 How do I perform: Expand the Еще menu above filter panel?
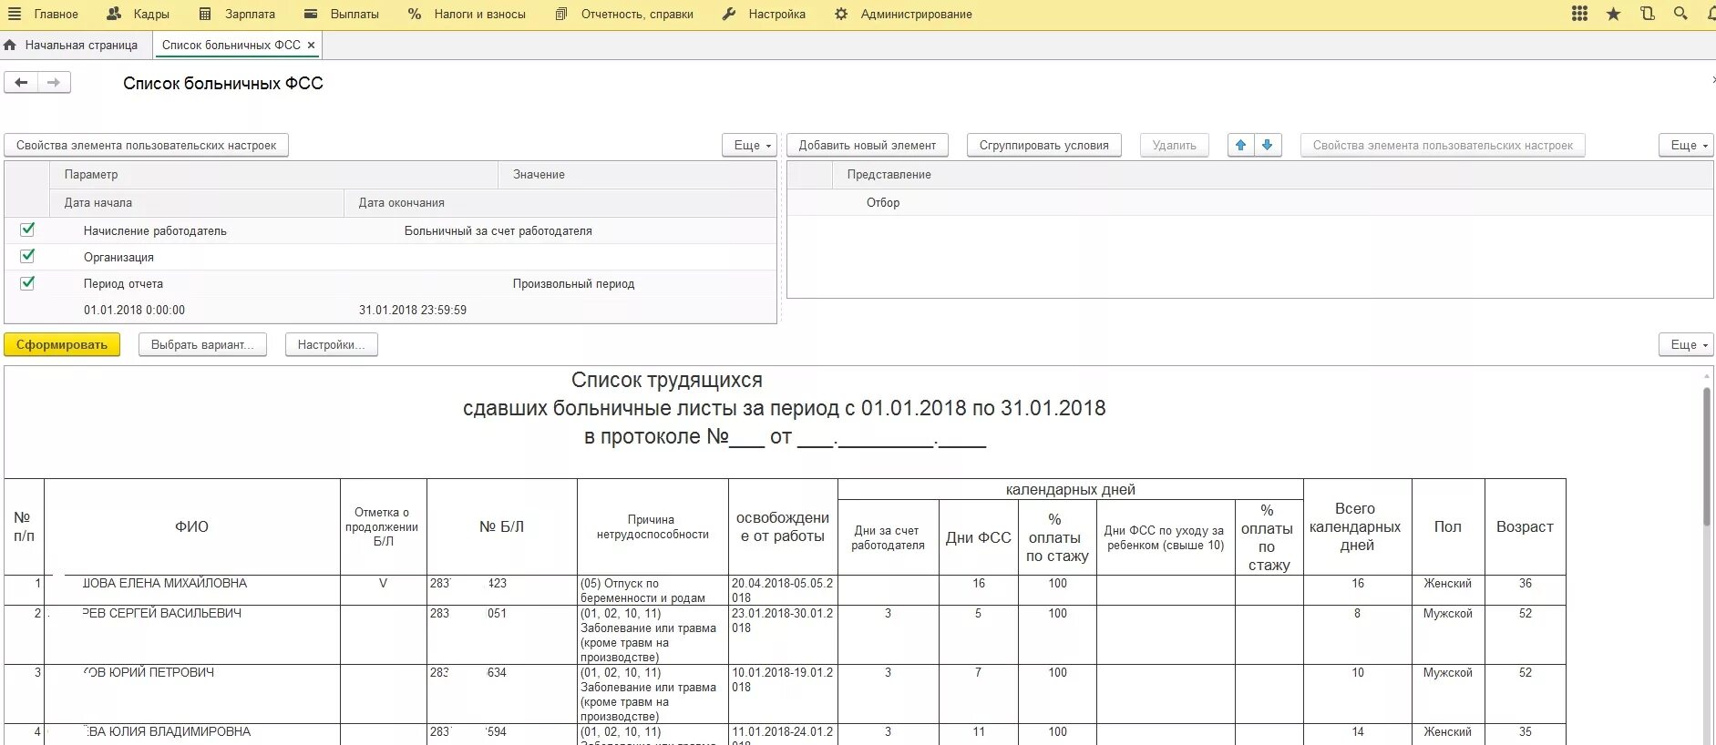pos(1687,145)
